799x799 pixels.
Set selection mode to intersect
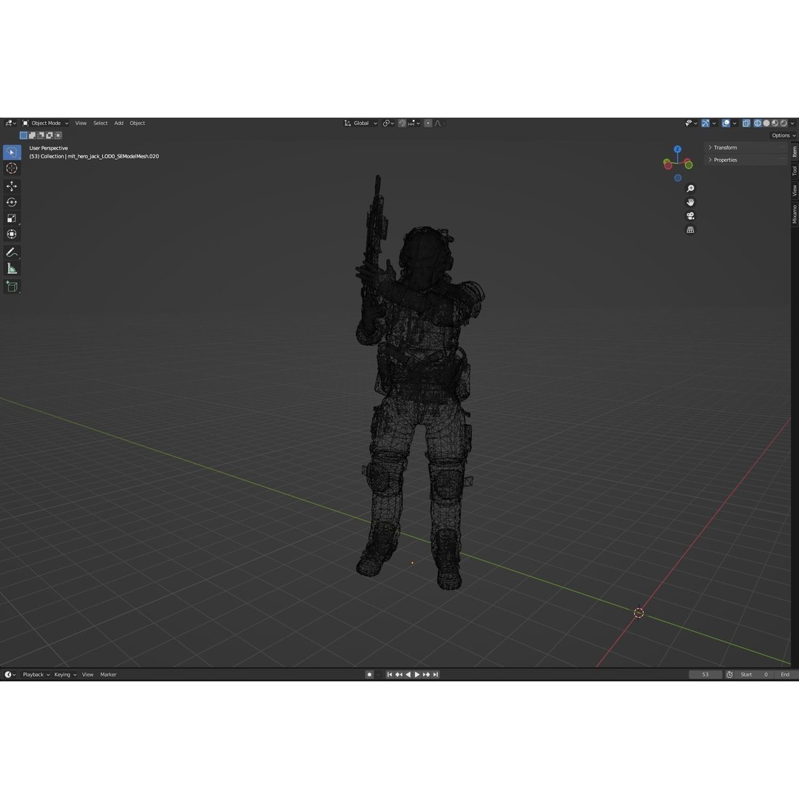coord(58,135)
